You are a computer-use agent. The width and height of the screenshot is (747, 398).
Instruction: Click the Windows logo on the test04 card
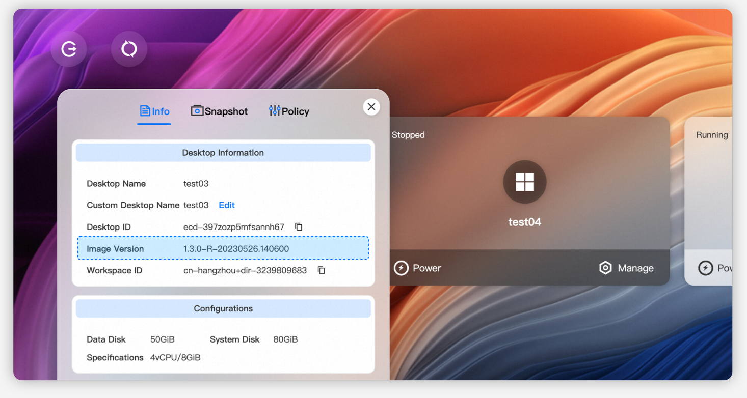(525, 182)
